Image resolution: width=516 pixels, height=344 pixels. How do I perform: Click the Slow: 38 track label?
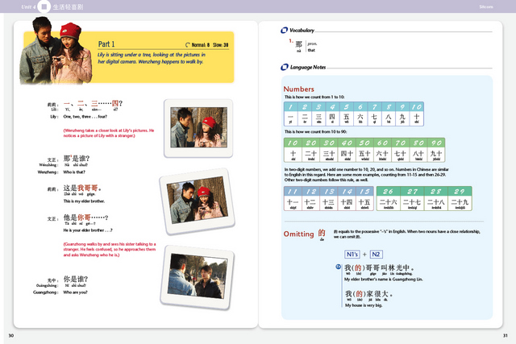click(220, 45)
